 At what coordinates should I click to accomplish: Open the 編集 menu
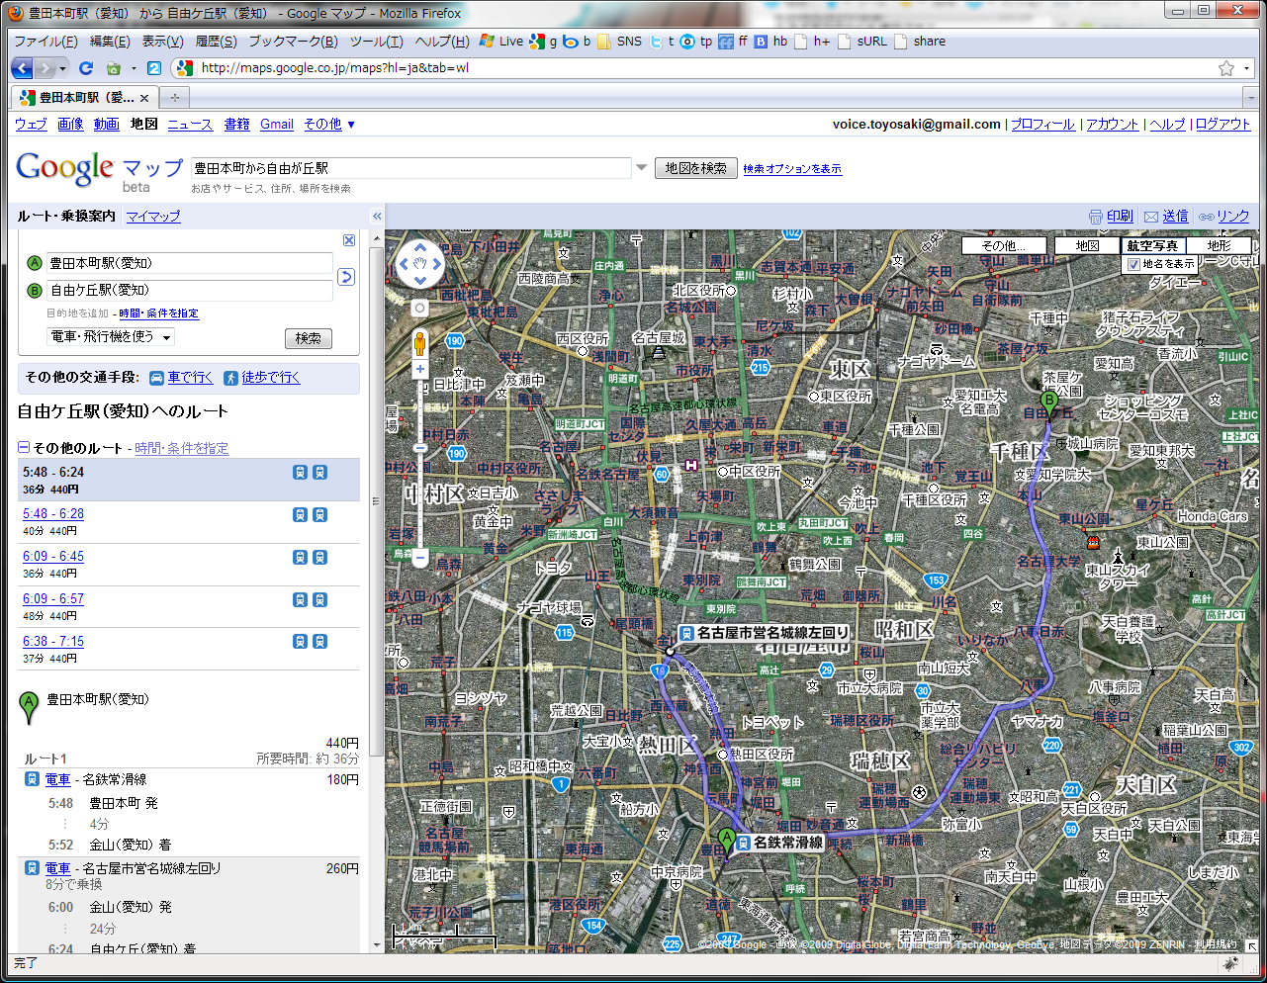pos(110,42)
